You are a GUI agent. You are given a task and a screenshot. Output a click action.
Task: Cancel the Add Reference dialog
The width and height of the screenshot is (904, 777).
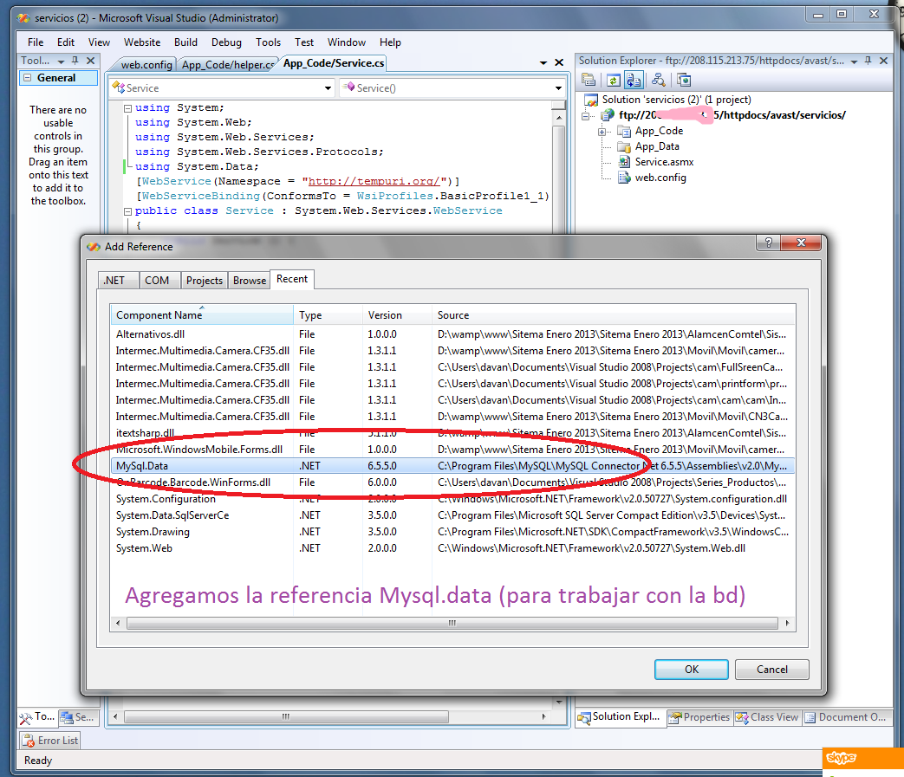coord(771,669)
